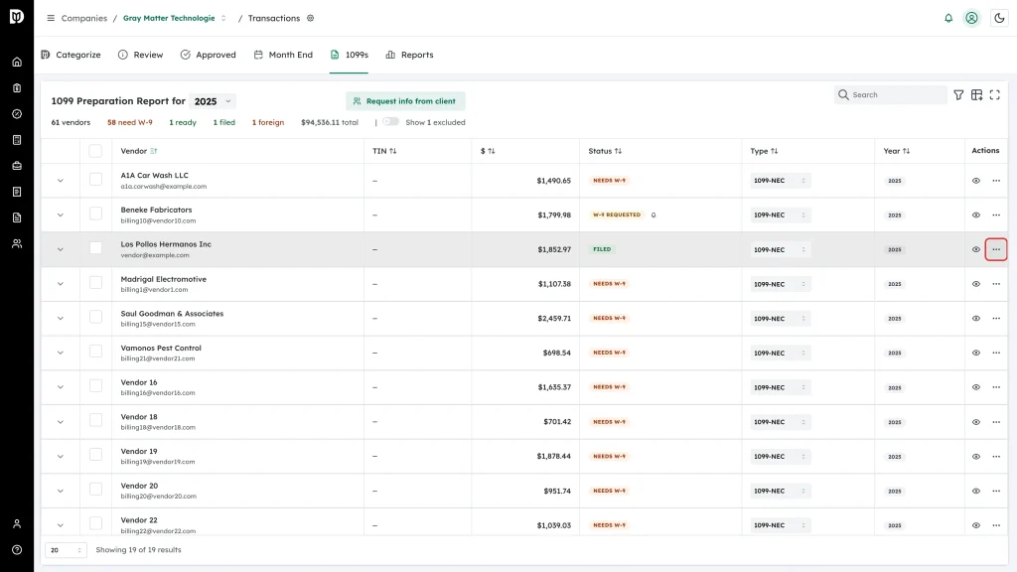Sort by Status column

618,151
